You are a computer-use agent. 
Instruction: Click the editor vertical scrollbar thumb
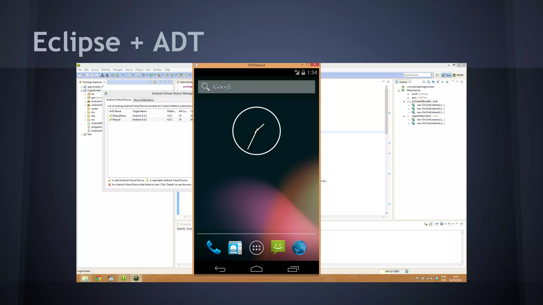pyautogui.click(x=386, y=111)
